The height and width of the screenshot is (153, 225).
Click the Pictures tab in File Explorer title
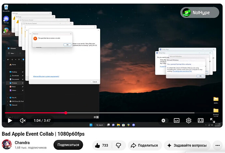(12, 49)
